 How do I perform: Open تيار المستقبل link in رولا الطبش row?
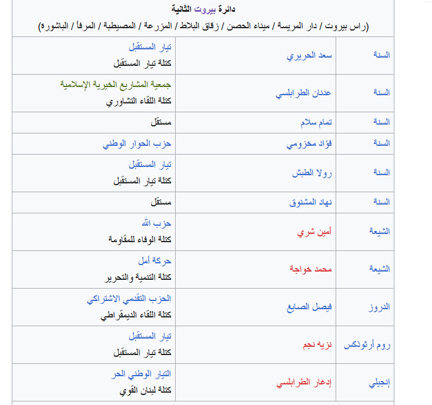pos(150,165)
